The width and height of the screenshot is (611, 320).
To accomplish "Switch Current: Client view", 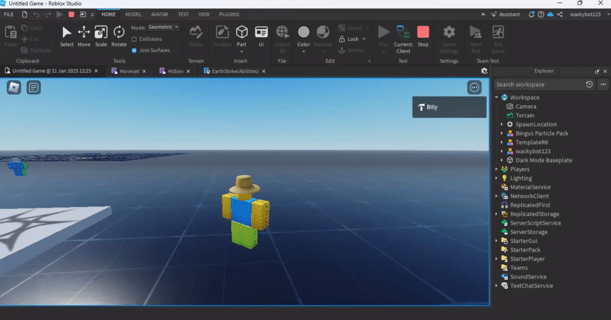I will 403,39.
